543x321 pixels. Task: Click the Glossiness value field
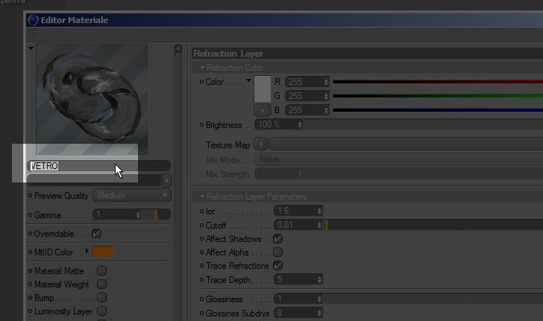295,299
